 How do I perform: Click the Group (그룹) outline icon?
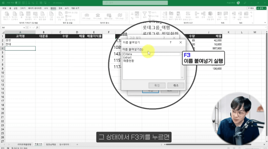click(x=234, y=15)
